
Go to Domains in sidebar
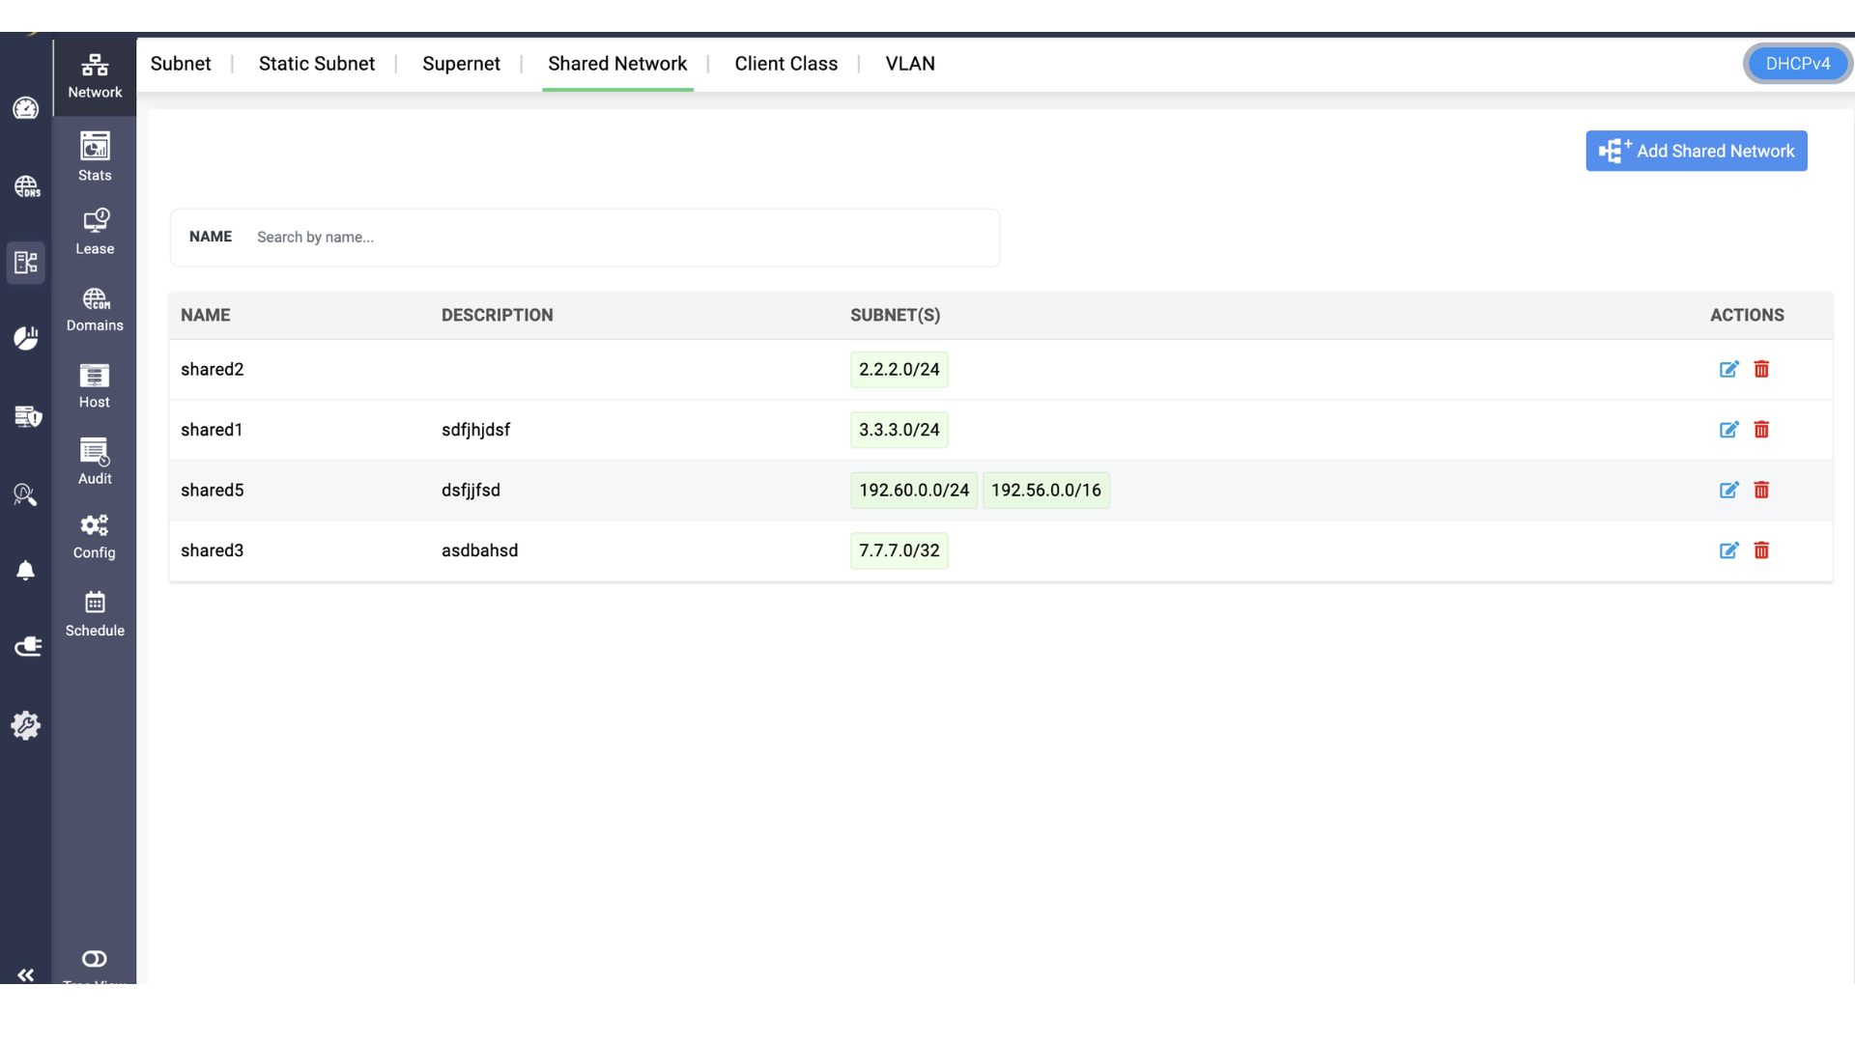(95, 308)
